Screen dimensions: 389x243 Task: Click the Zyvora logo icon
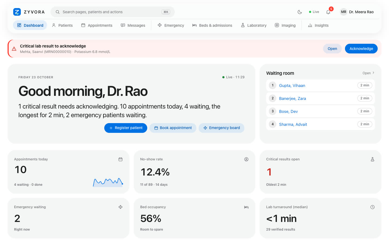point(17,12)
